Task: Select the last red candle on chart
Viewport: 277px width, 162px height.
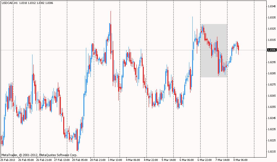Action: tap(238, 47)
